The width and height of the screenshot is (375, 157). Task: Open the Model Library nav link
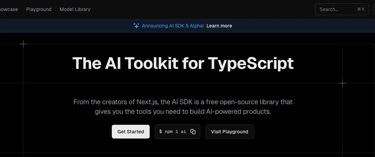pos(75,9)
